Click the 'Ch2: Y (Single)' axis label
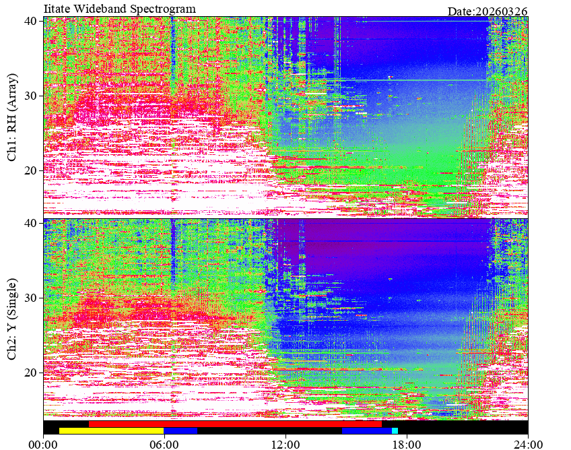Image resolution: width=571 pixels, height=450 pixels. tap(12, 319)
